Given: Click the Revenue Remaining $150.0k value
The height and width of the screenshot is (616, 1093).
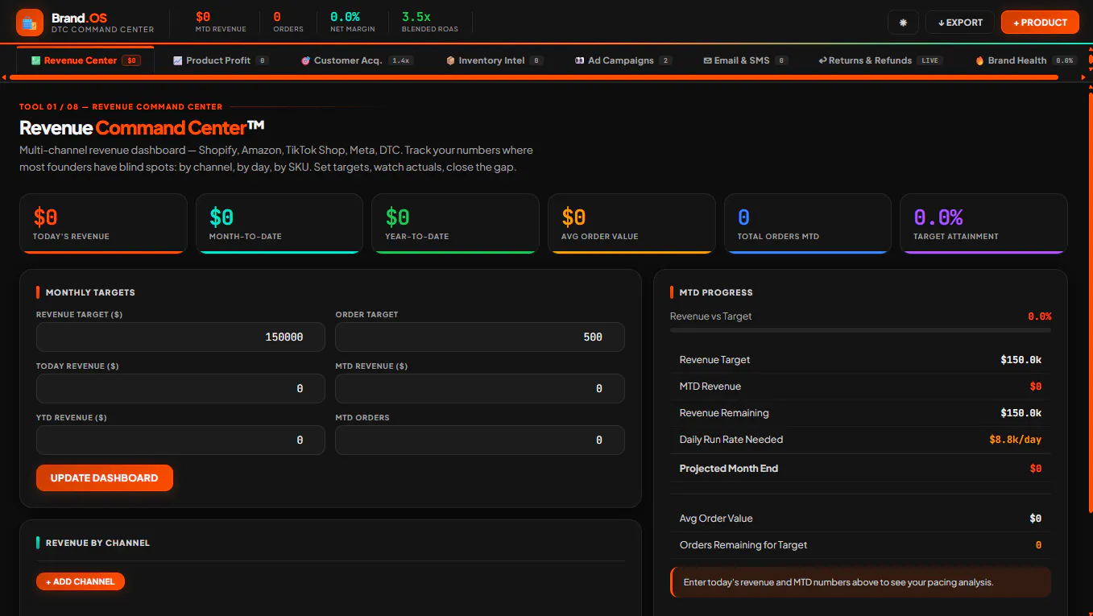Looking at the screenshot, I should pyautogui.click(x=1021, y=413).
